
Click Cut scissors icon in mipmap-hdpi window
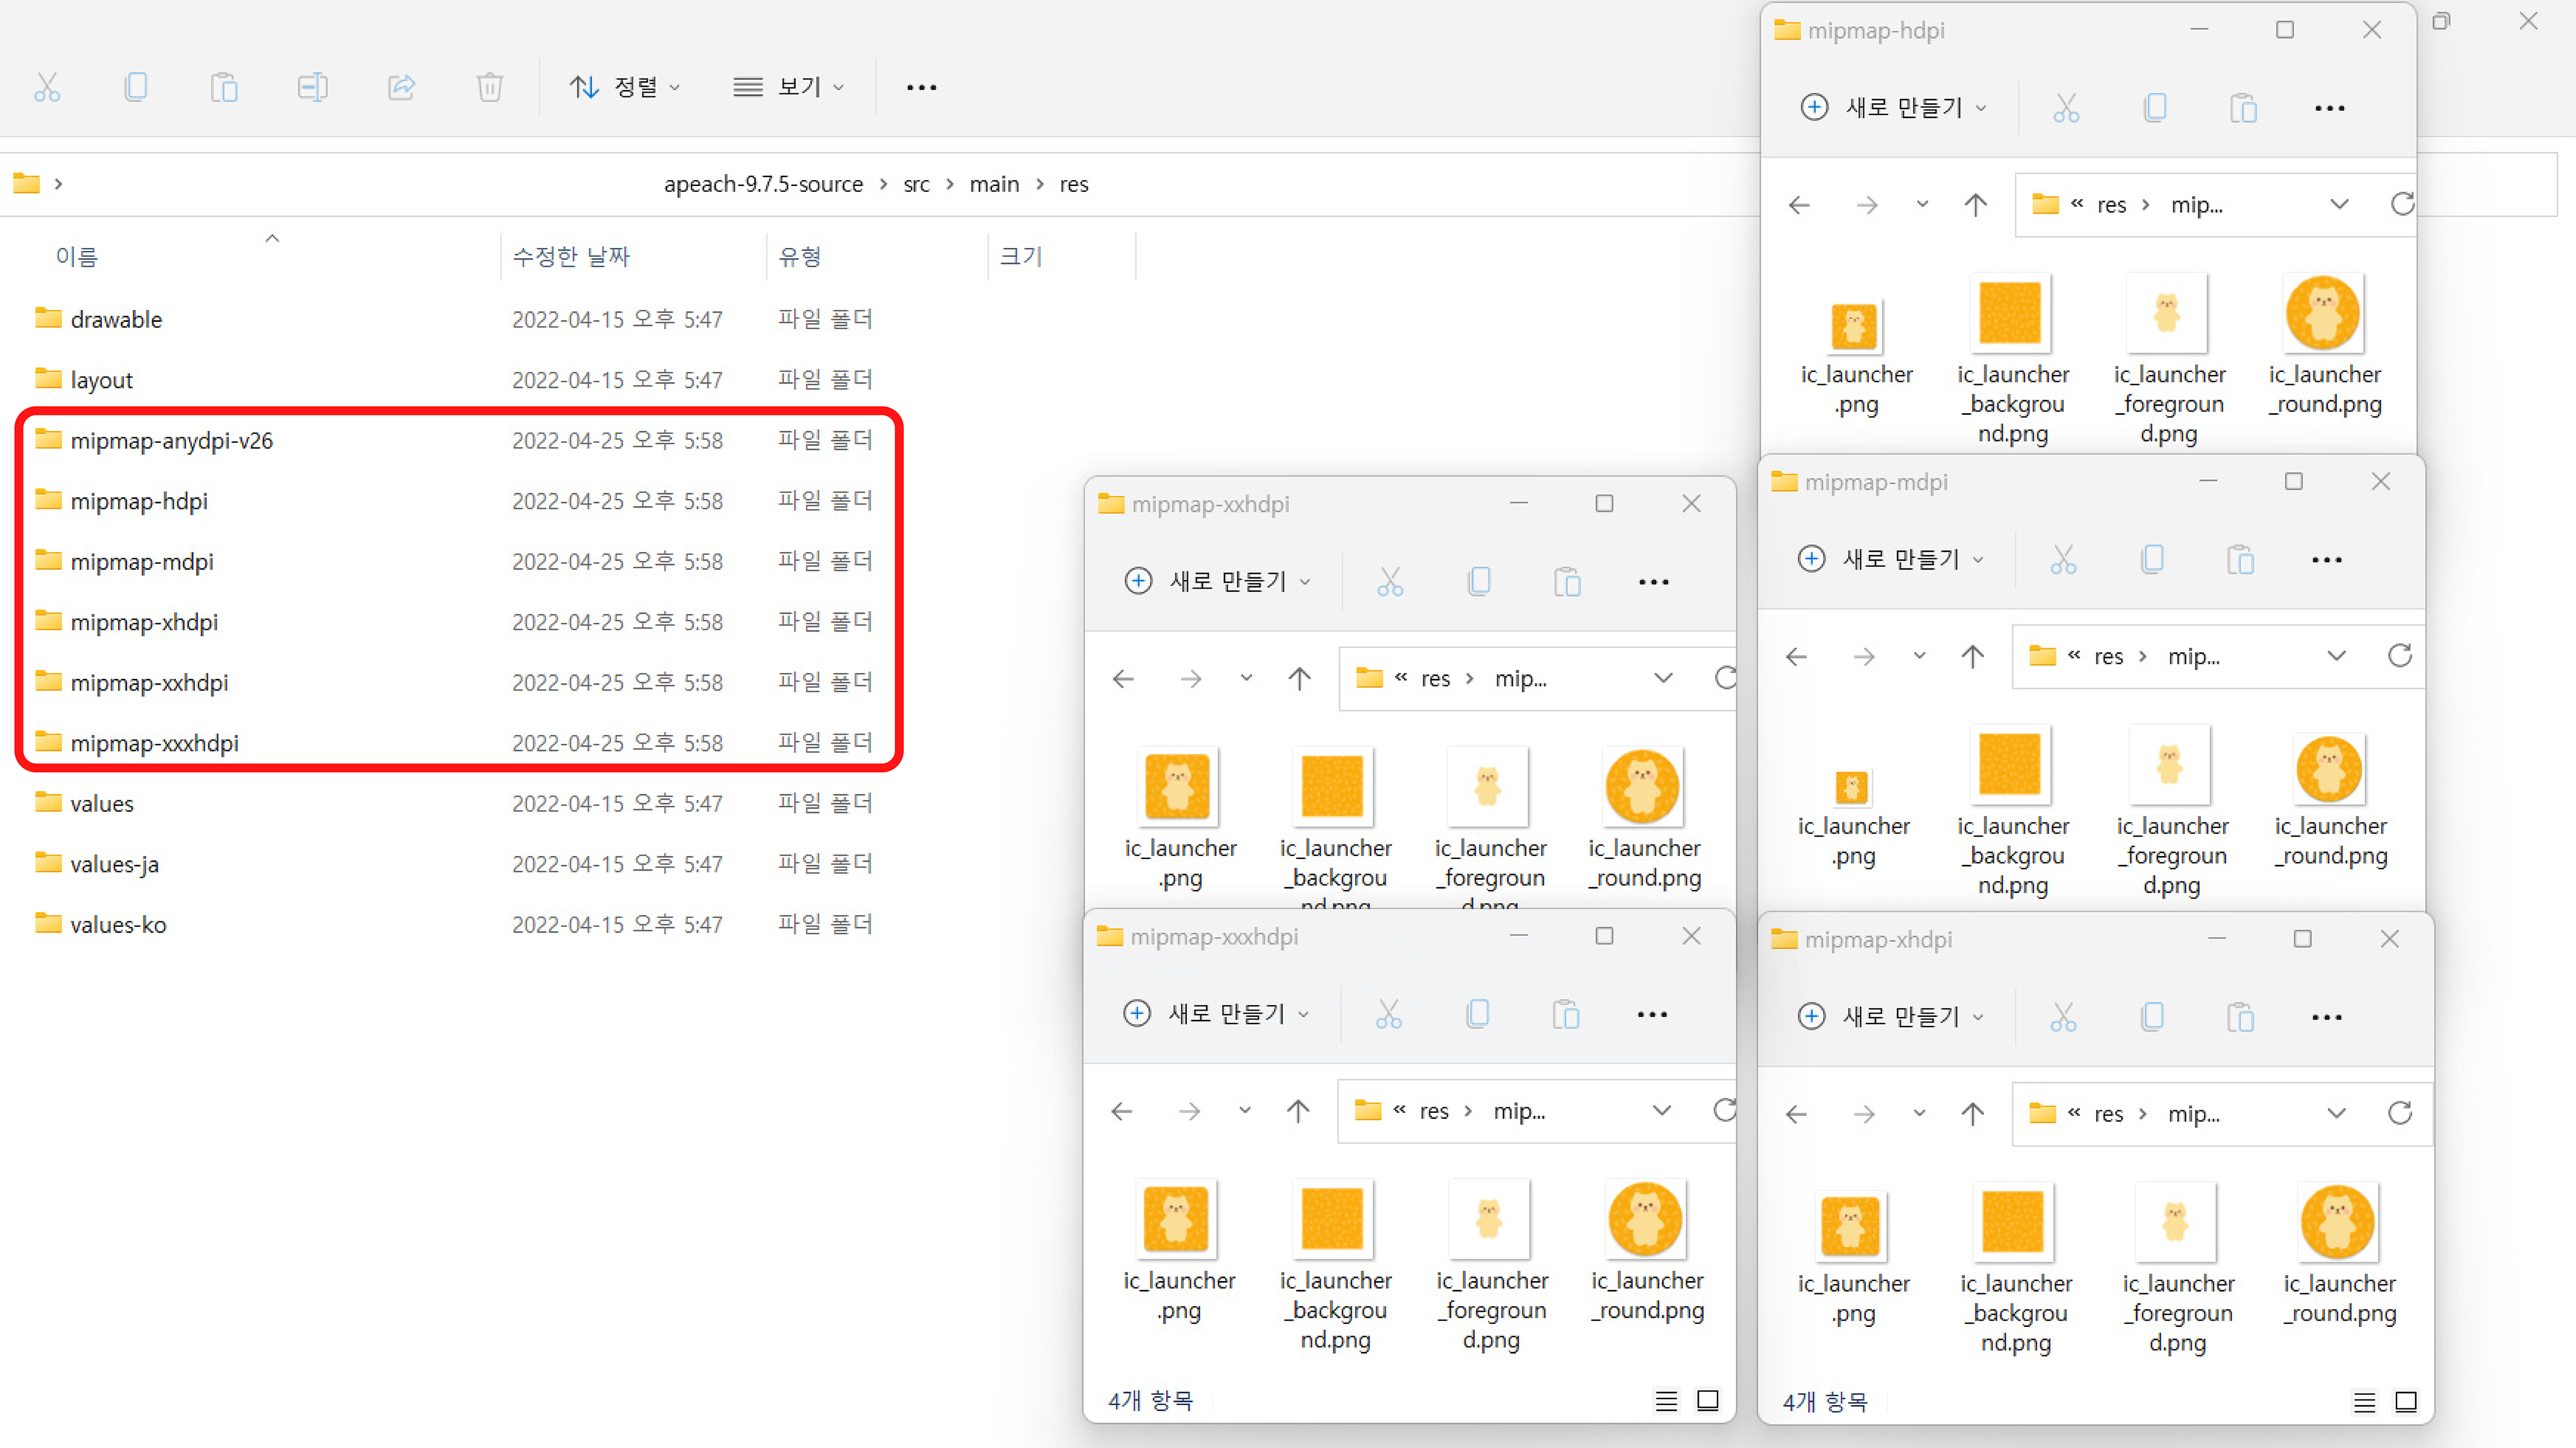[2066, 107]
